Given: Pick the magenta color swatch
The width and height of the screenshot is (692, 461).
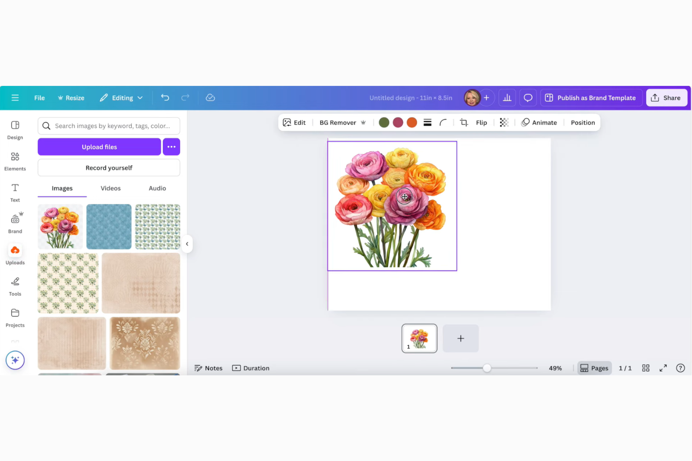Looking at the screenshot, I should [398, 122].
